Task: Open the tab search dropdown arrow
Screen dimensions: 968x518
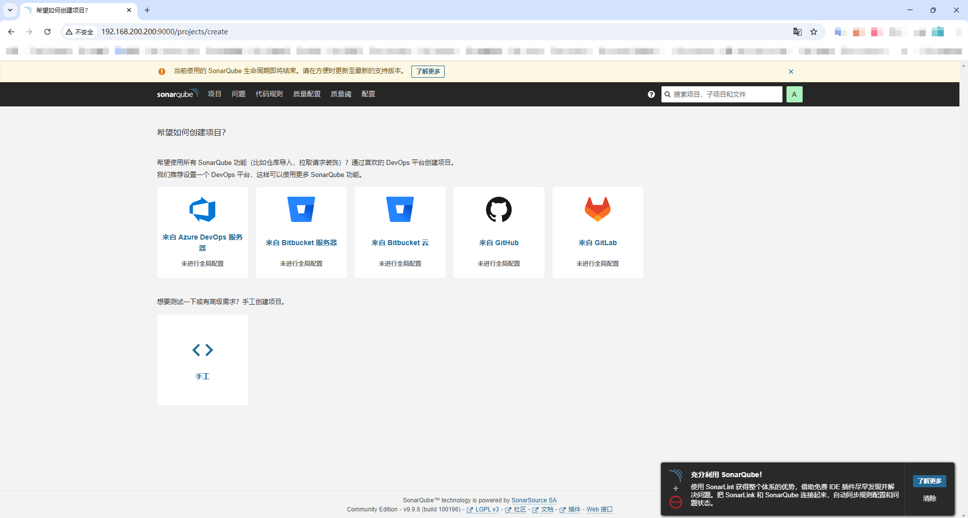Action: click(10, 10)
